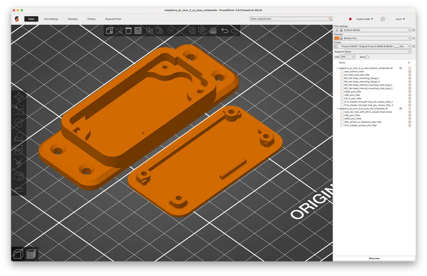Add a new model using the Add icon

(x=109, y=31)
